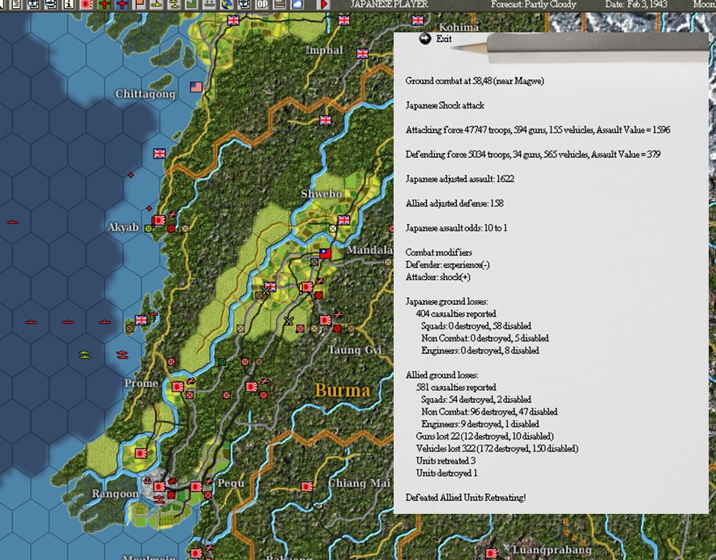The height and width of the screenshot is (560, 716).
Task: Click the 'Guns lost 22' line
Action: tap(484, 436)
